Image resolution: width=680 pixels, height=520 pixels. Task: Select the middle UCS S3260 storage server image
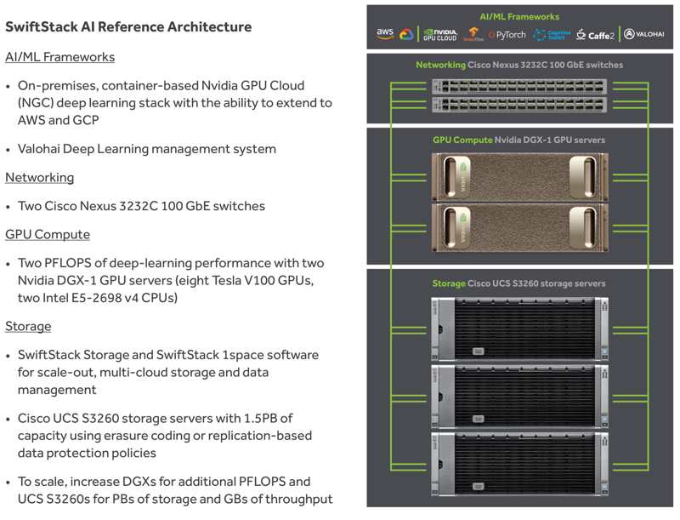(x=519, y=397)
